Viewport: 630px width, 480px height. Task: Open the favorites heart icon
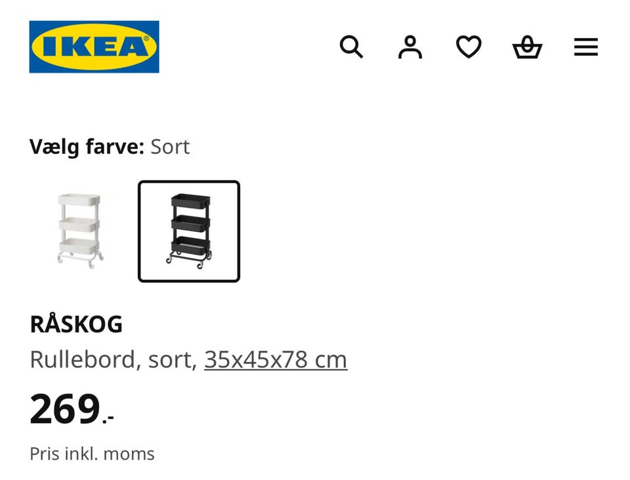469,47
